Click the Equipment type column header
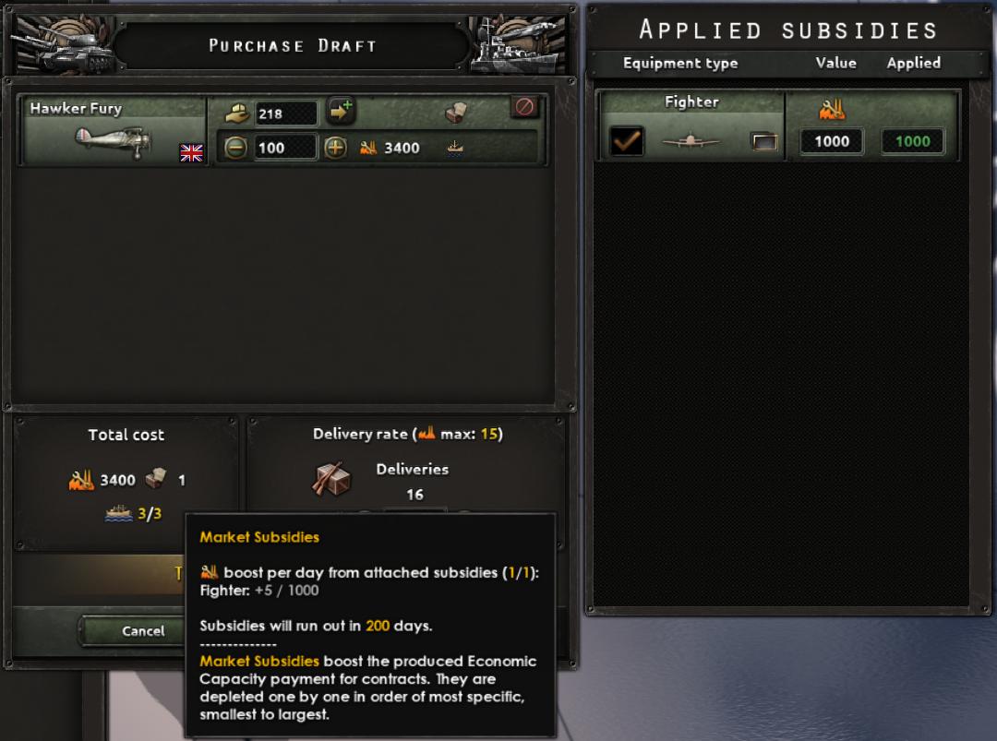Viewport: 997px width, 741px height. [680, 63]
